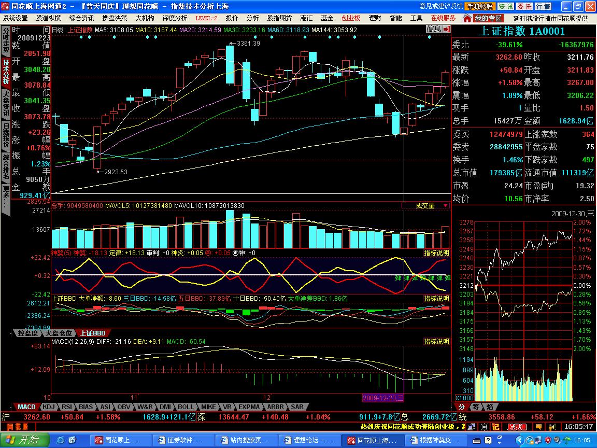Open the 在线服务 menu
Screen dimensions: 597x448
tap(443, 18)
